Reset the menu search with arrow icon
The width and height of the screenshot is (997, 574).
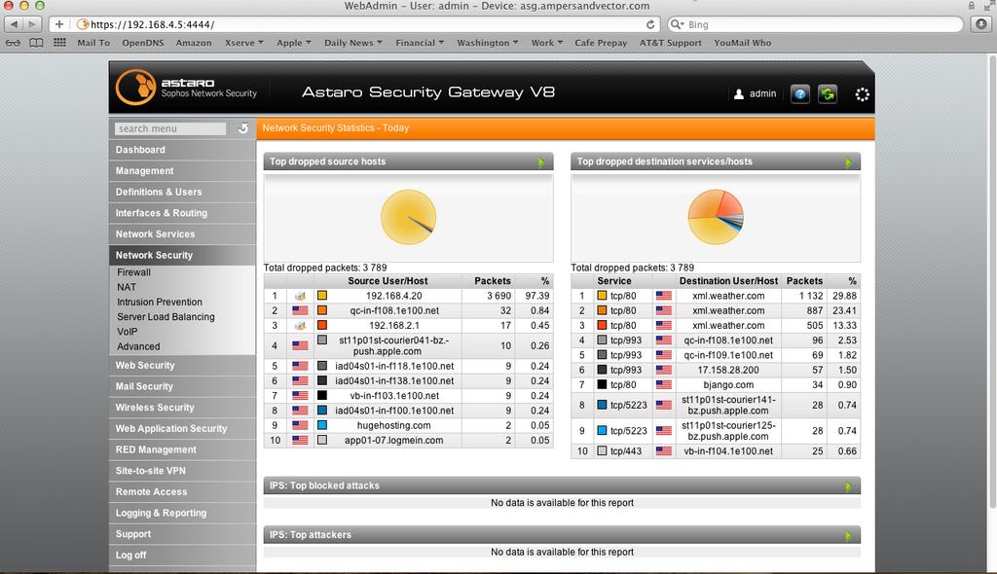point(243,128)
